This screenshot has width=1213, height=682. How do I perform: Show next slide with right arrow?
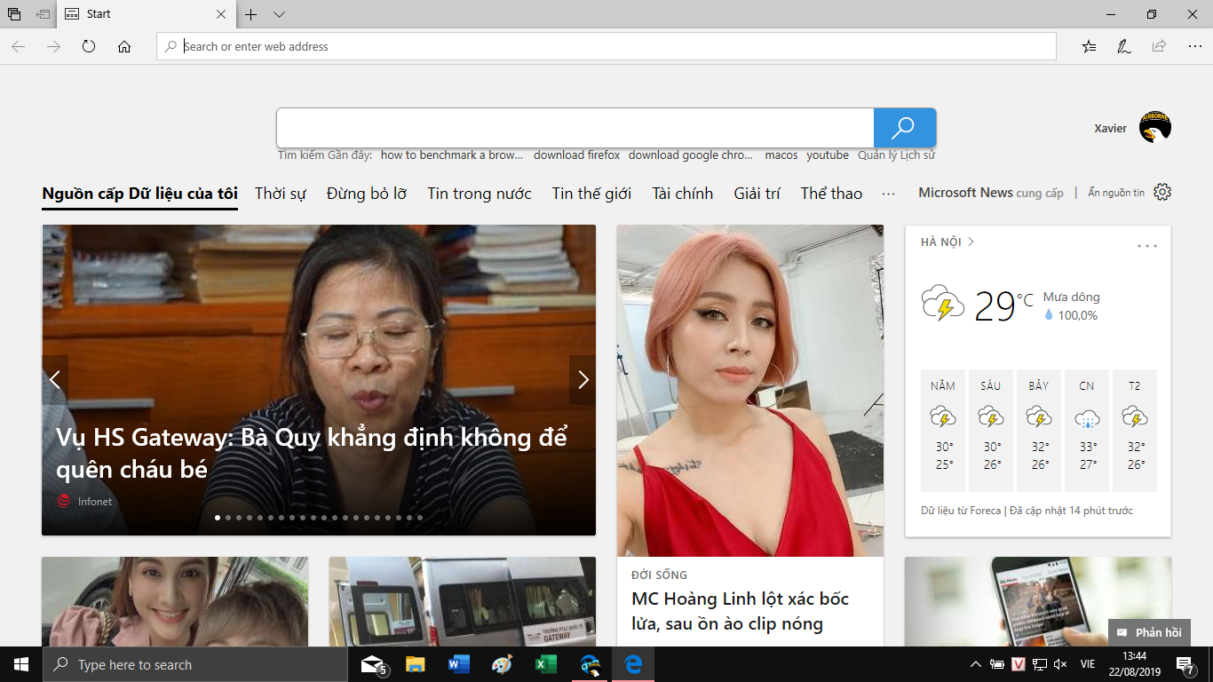pyautogui.click(x=583, y=380)
